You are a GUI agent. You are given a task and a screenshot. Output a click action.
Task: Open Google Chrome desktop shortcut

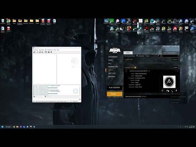(x=8, y=21)
